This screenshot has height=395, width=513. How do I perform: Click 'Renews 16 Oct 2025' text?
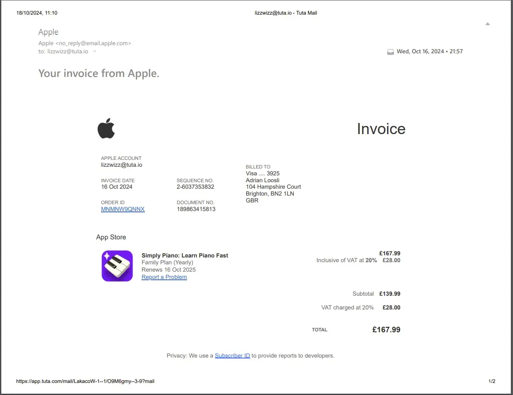169,269
